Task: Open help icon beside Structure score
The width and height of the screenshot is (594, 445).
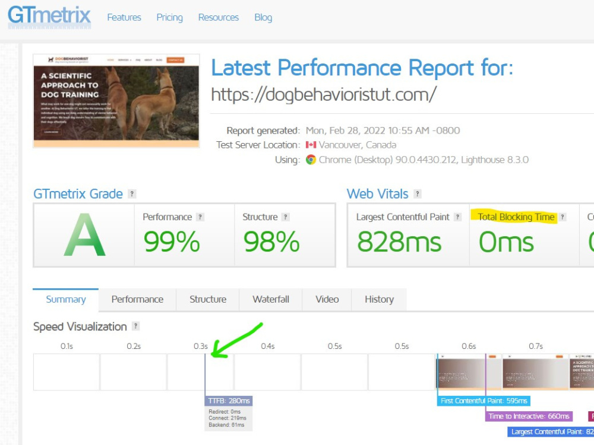Action: coord(286,217)
